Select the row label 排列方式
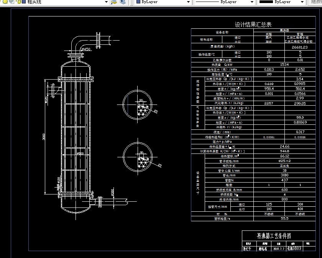Viewport: 322px width, 258px height. click(229, 166)
